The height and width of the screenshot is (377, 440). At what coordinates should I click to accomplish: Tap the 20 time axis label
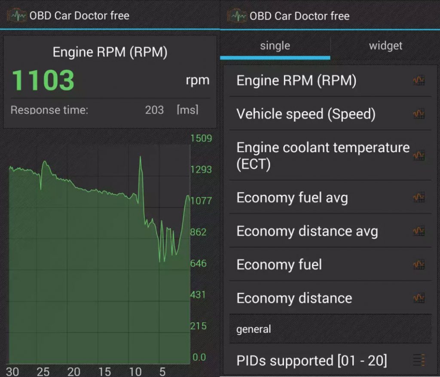74,372
